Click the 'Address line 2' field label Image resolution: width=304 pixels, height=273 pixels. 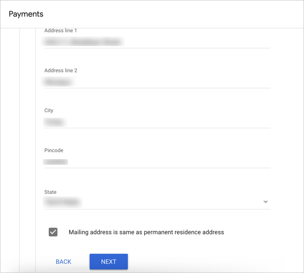coord(60,70)
